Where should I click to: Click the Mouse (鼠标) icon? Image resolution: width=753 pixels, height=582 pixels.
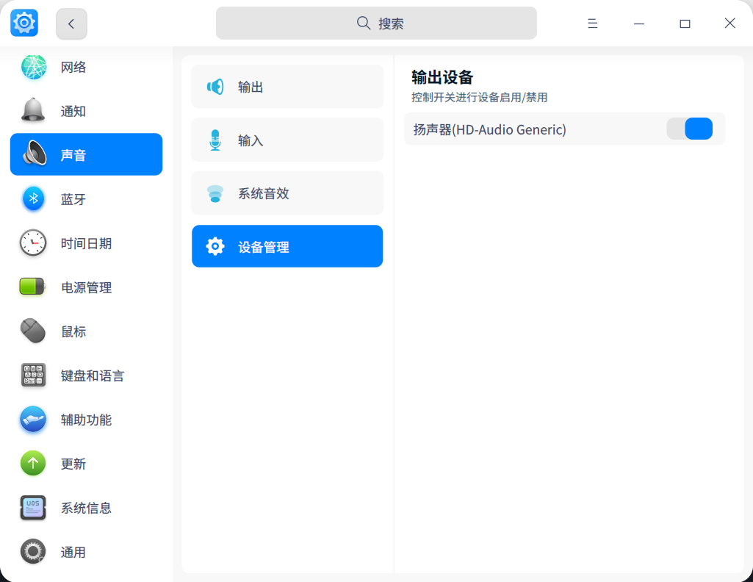coord(32,331)
